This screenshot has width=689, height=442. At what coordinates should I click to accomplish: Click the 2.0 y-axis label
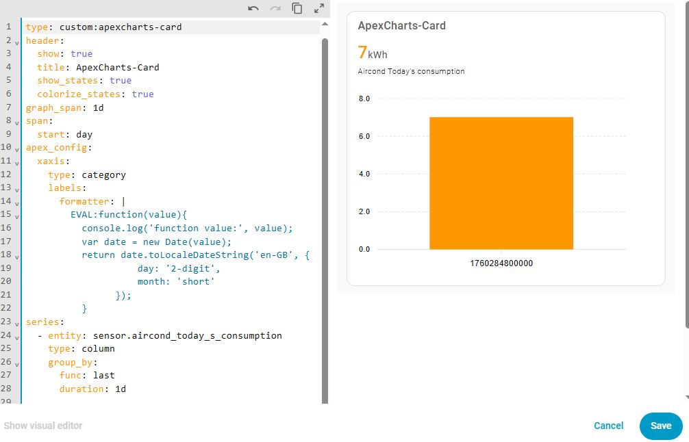364,211
